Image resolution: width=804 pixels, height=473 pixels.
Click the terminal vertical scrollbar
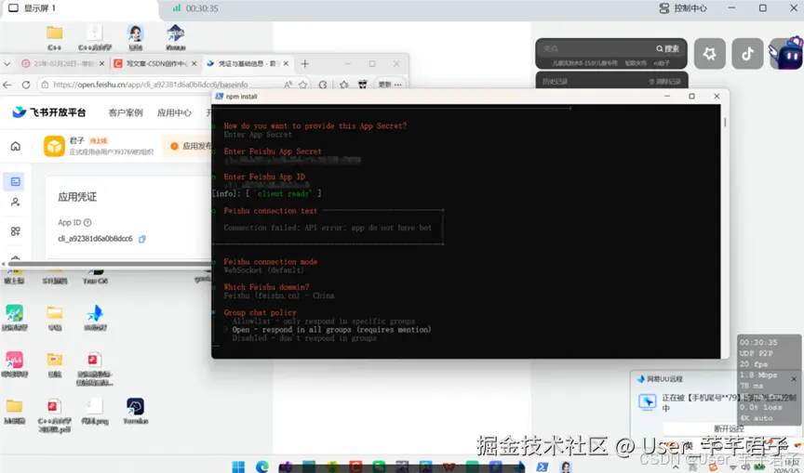725,123
